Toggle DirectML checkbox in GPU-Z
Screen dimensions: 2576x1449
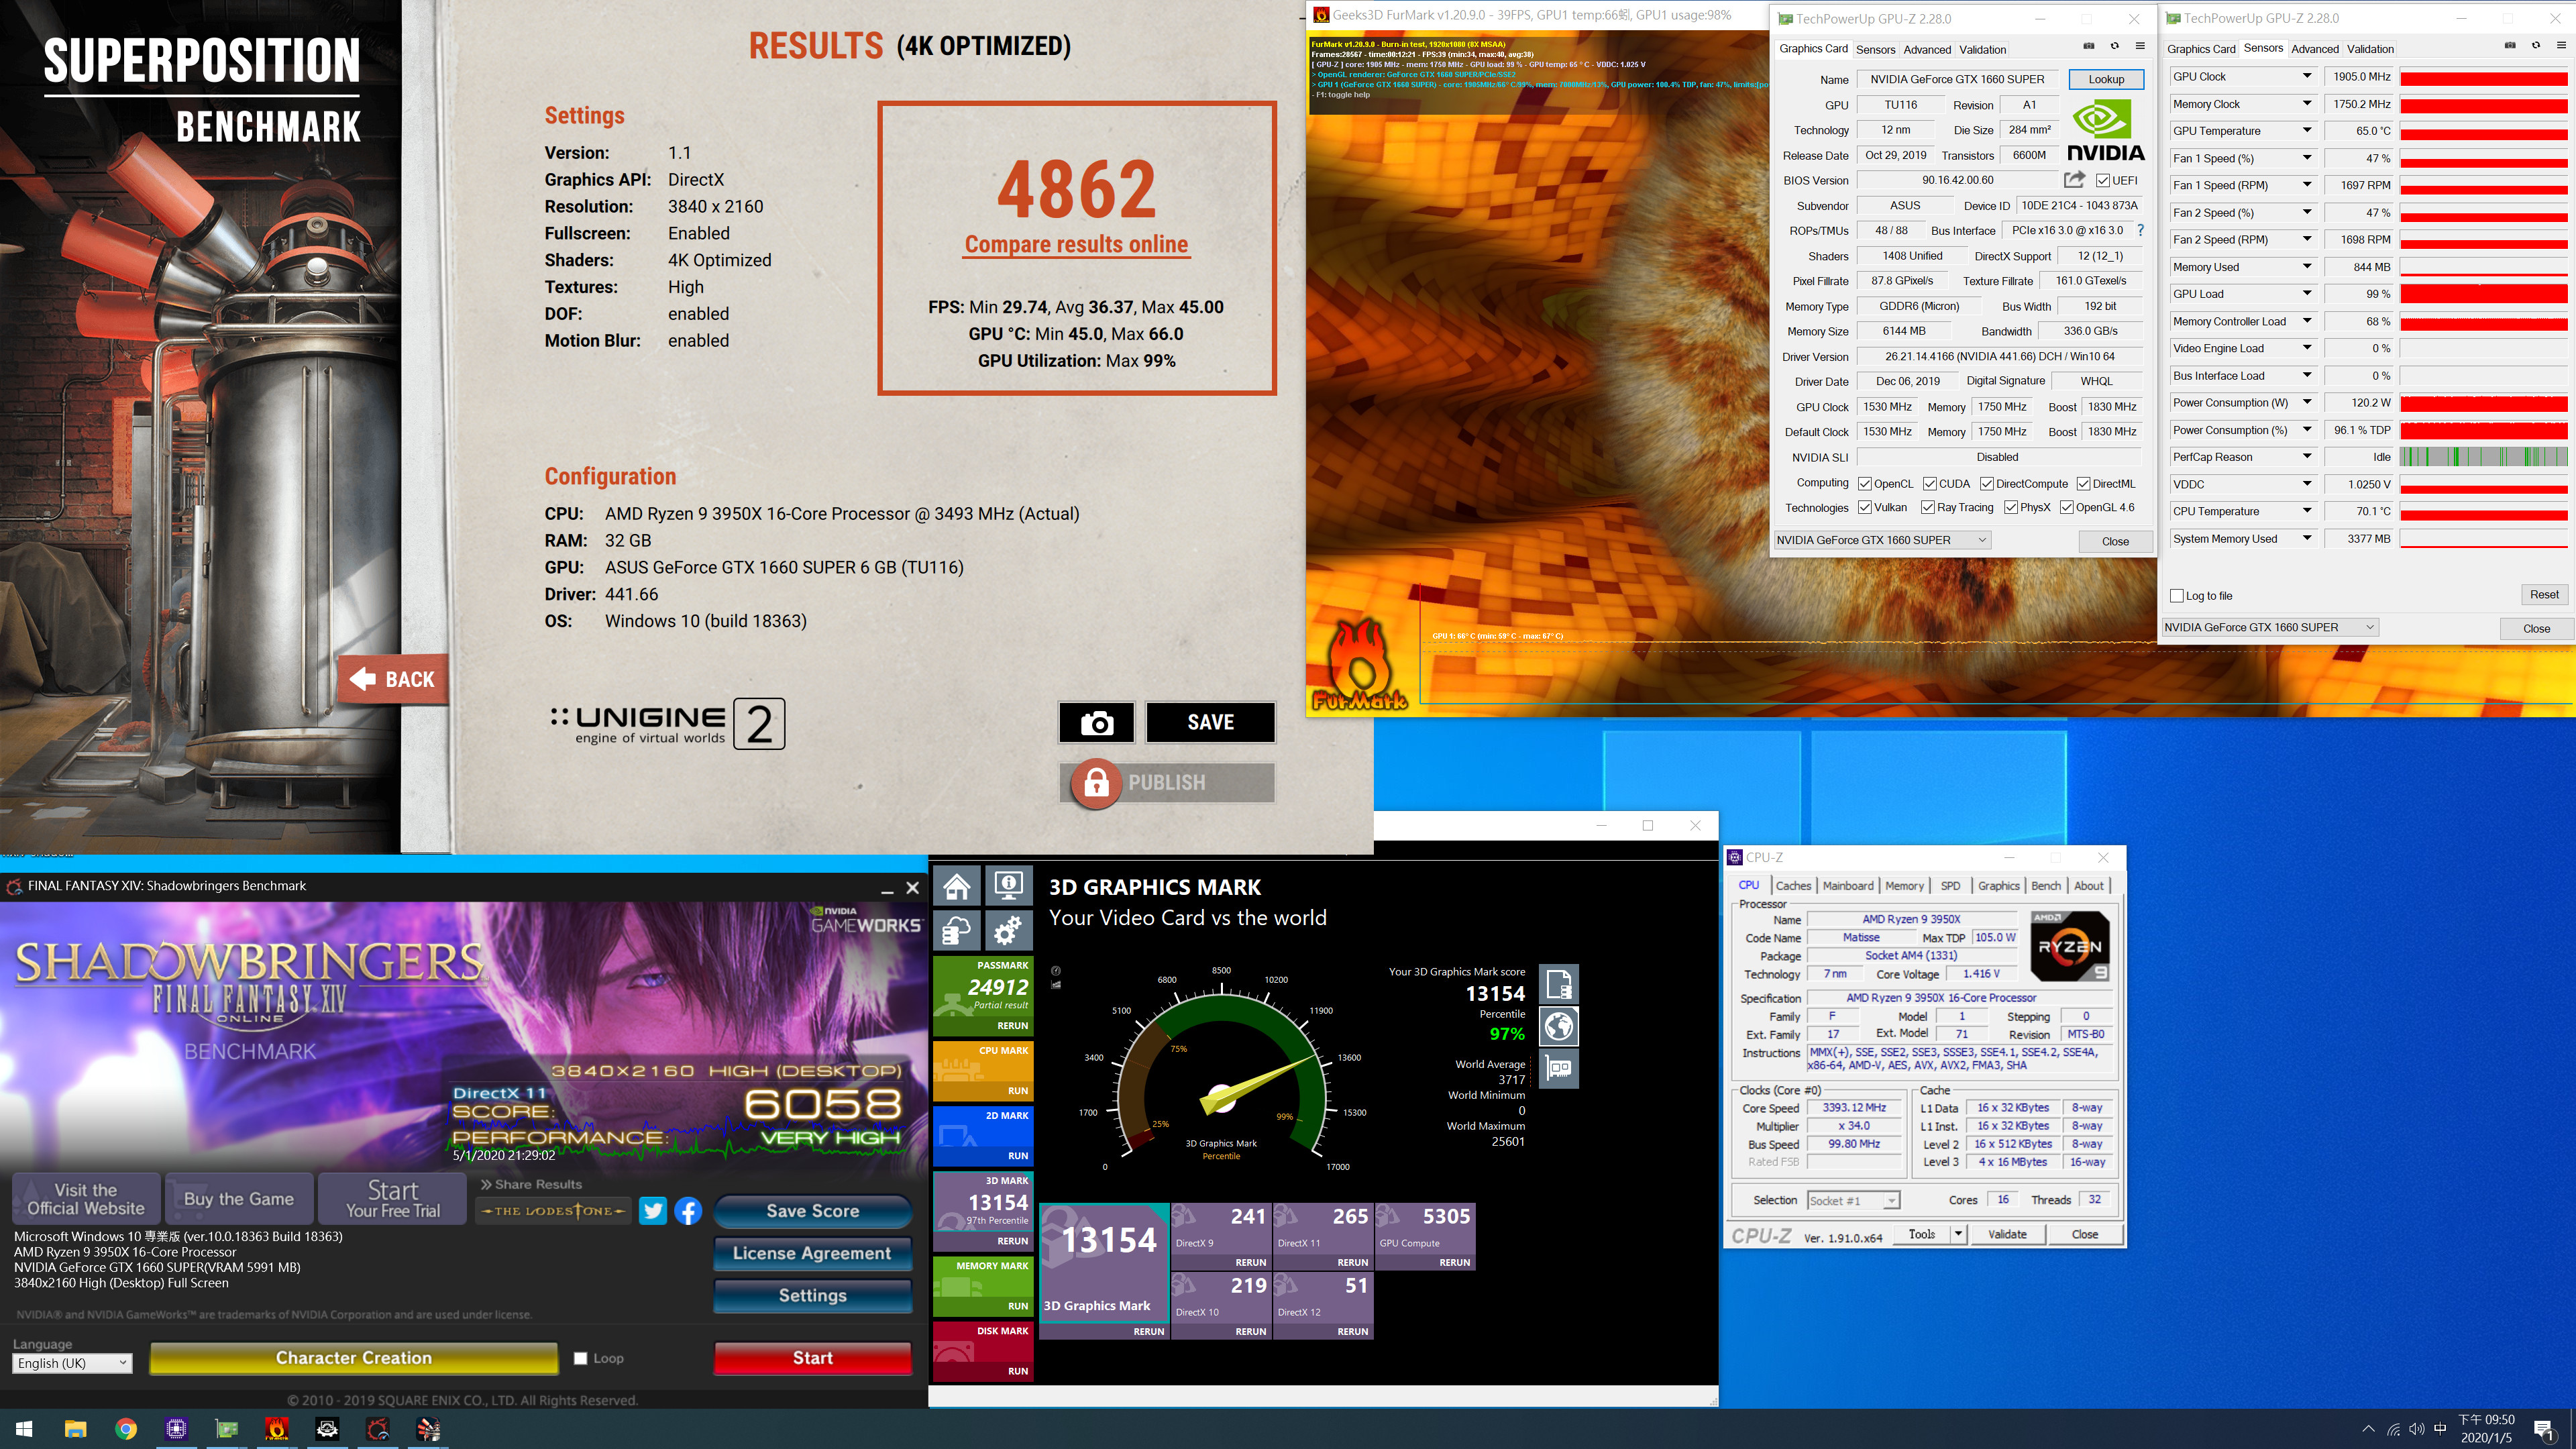point(2083,484)
